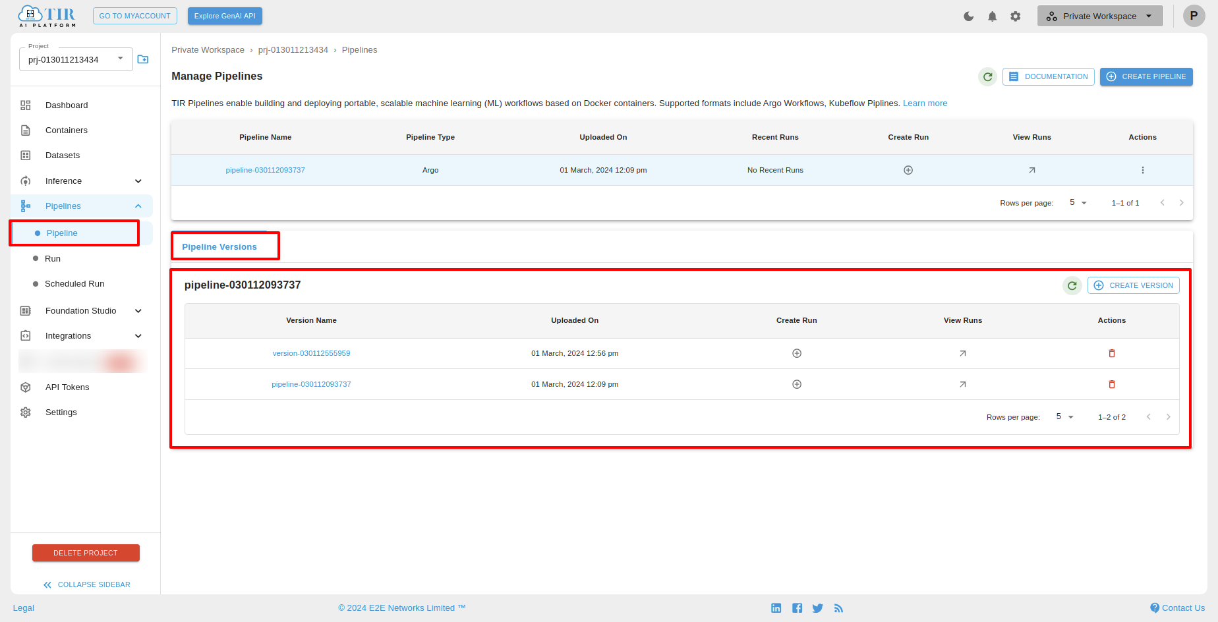Go to the previous page of the pipelines table
The width and height of the screenshot is (1218, 622).
(1163, 203)
